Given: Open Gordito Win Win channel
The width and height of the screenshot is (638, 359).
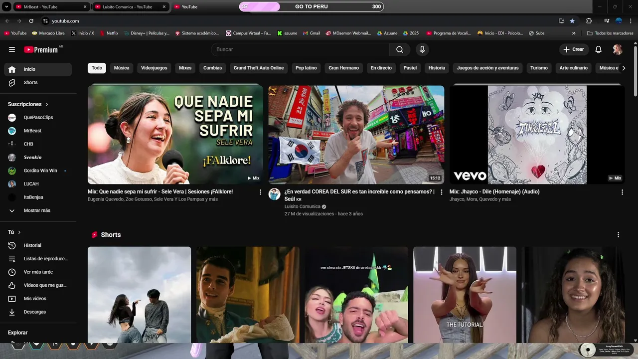Looking at the screenshot, I should 38,171.
